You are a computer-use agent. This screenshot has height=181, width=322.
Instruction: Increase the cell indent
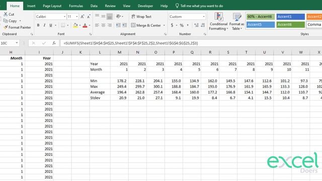125,25
